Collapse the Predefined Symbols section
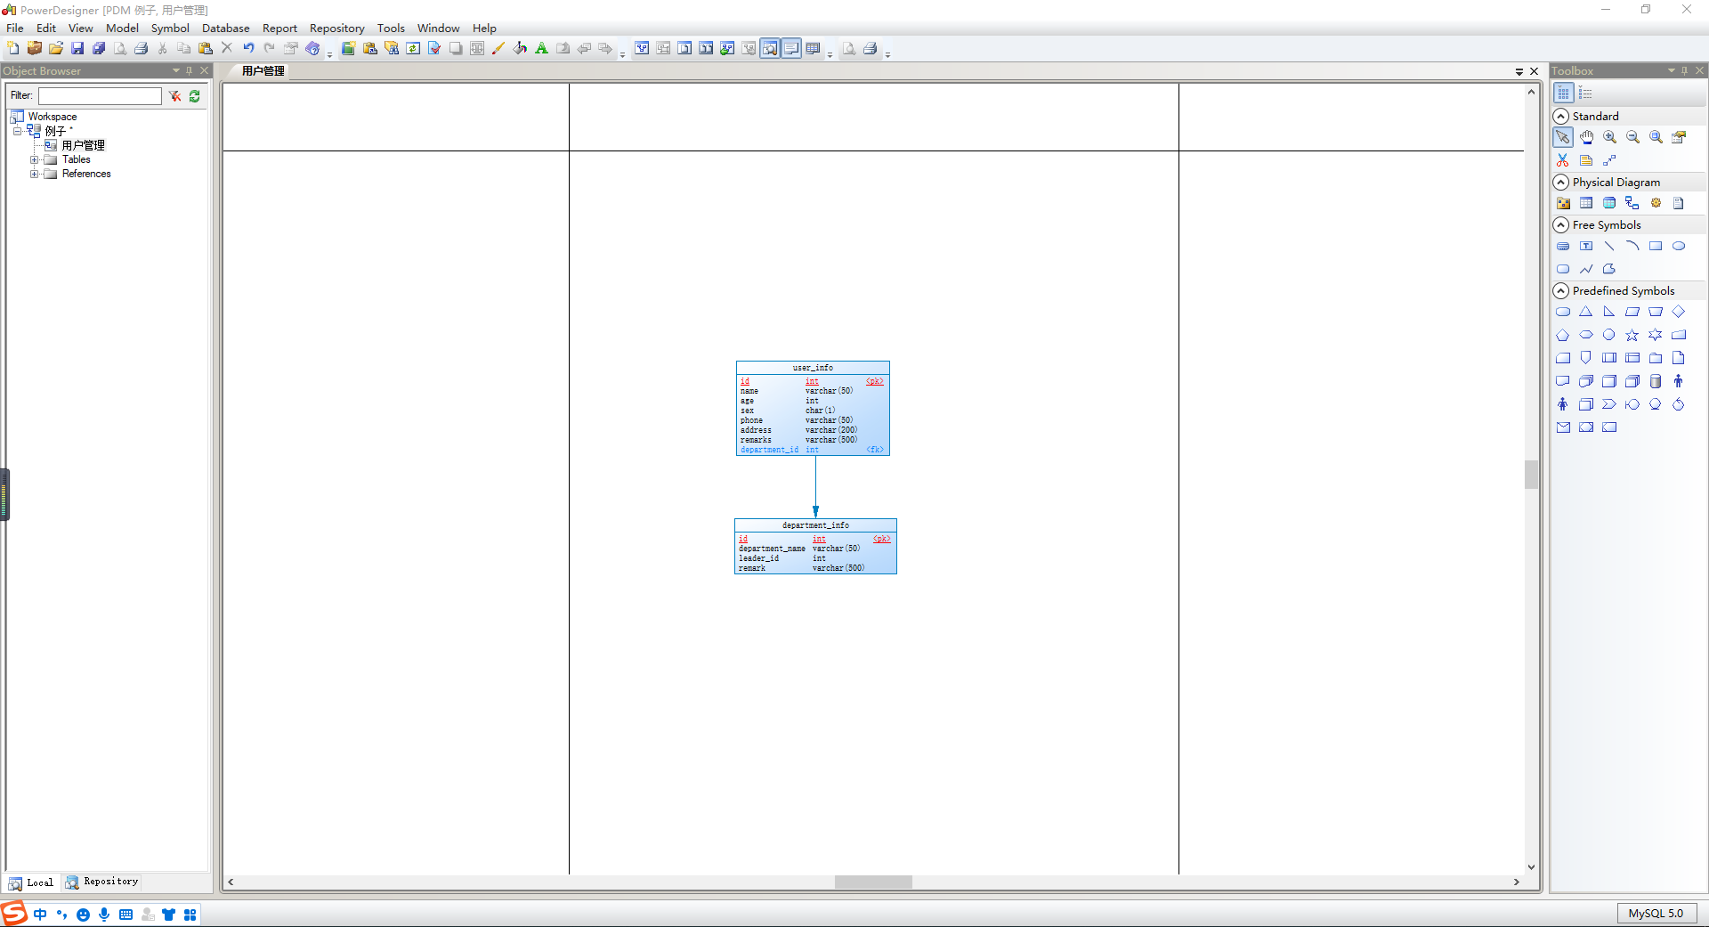This screenshot has height=927, width=1709. coord(1562,290)
